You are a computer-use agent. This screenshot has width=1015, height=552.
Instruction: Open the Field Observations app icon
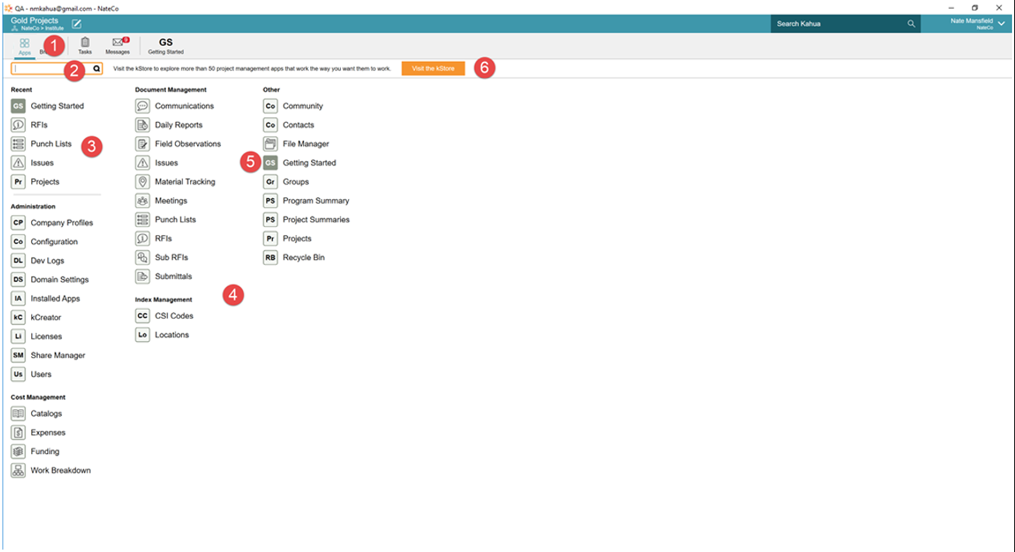143,144
